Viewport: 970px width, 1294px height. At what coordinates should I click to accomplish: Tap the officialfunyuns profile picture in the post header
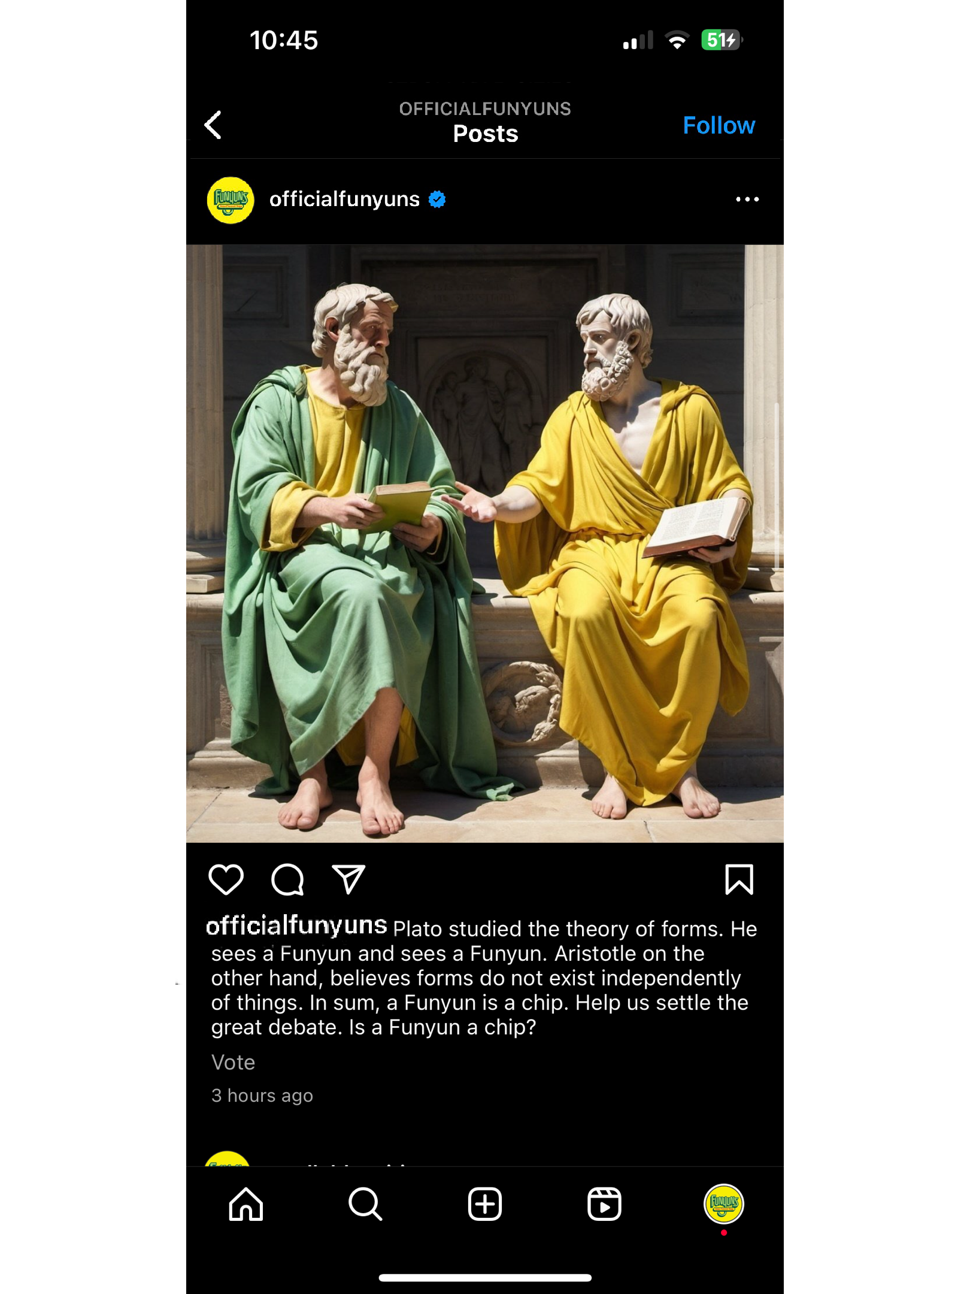click(x=231, y=200)
